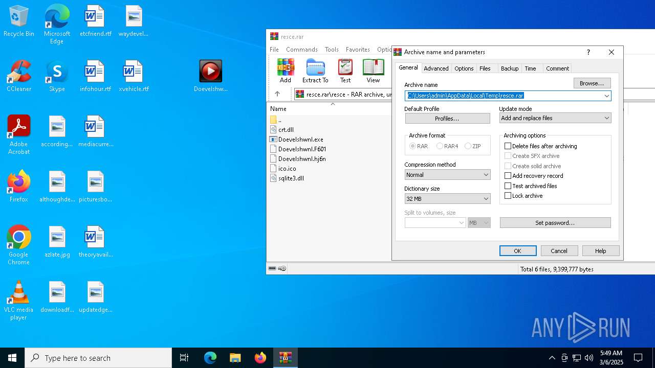Open the Dictionary size dropdown

(448, 199)
